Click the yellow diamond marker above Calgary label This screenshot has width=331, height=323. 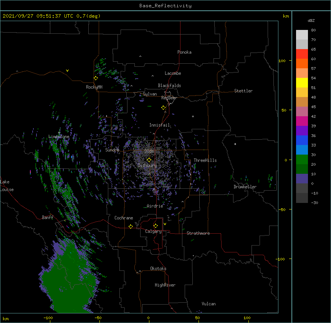point(156,226)
